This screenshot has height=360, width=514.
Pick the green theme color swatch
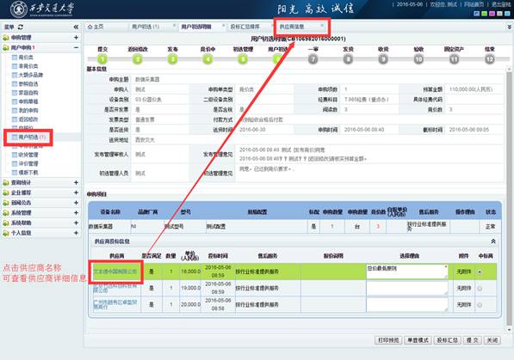tap(484, 14)
